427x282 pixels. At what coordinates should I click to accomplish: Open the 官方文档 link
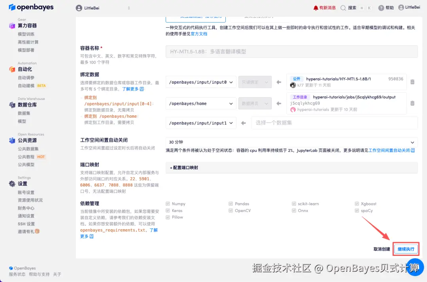click(x=199, y=34)
